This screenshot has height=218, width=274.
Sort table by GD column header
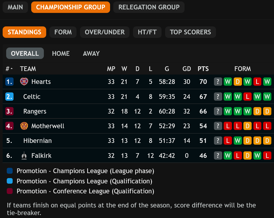pyautogui.click(x=187, y=69)
